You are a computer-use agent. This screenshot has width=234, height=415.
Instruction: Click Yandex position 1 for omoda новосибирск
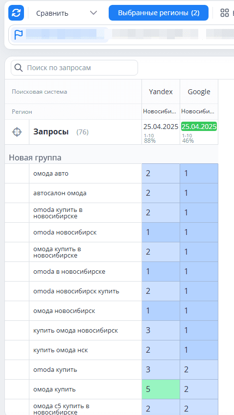pyautogui.click(x=161, y=232)
